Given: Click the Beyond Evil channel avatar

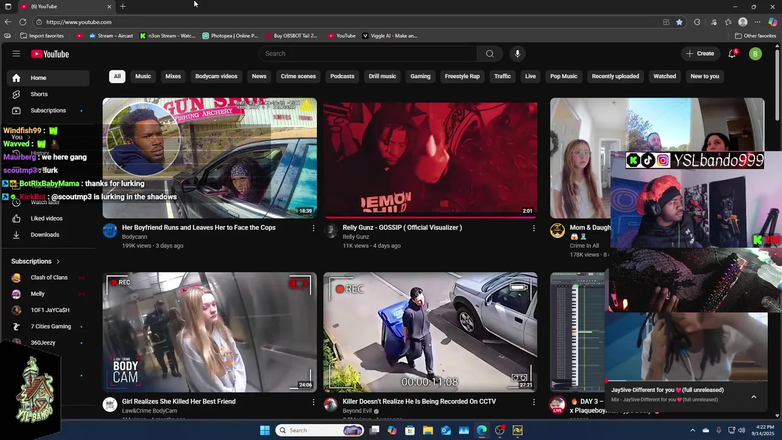Looking at the screenshot, I should pyautogui.click(x=331, y=405).
